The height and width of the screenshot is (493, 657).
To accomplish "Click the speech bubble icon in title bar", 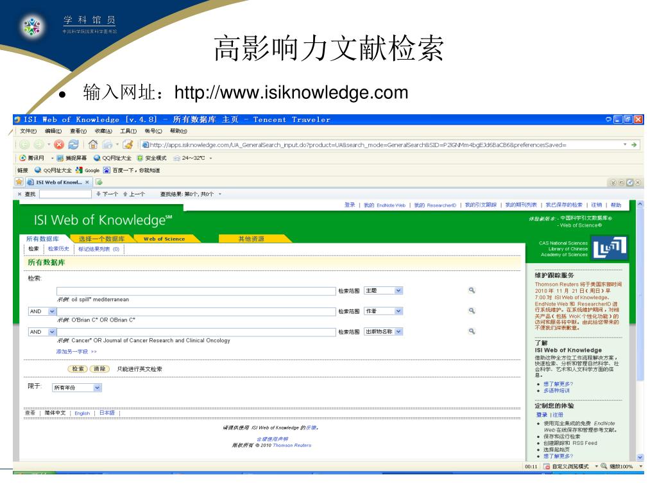I will [608, 119].
